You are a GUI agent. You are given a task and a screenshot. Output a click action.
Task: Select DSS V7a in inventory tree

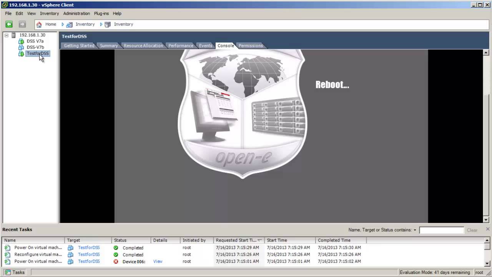coord(35,41)
